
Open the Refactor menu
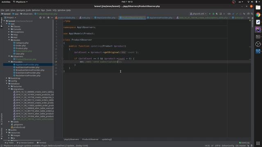(x=36, y=10)
